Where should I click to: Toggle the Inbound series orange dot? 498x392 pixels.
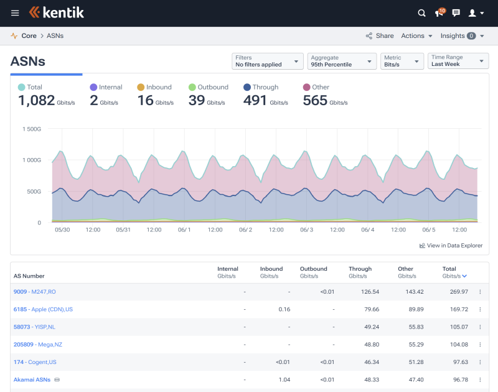click(x=141, y=87)
